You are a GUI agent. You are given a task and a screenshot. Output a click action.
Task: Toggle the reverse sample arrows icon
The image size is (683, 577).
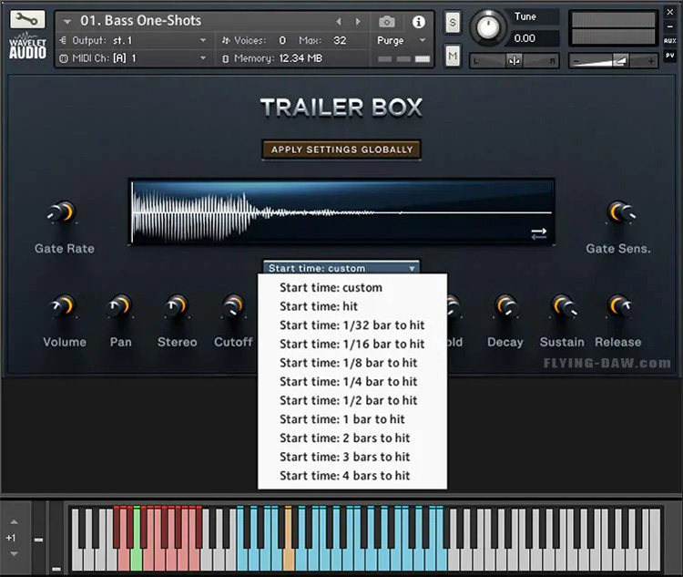click(539, 234)
